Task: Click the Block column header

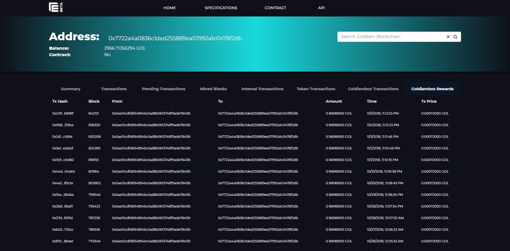Action: (x=94, y=101)
